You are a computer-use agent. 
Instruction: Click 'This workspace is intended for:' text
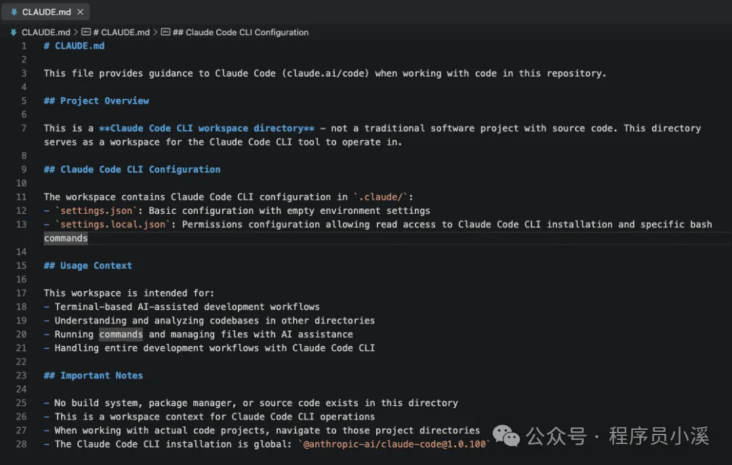coord(129,293)
